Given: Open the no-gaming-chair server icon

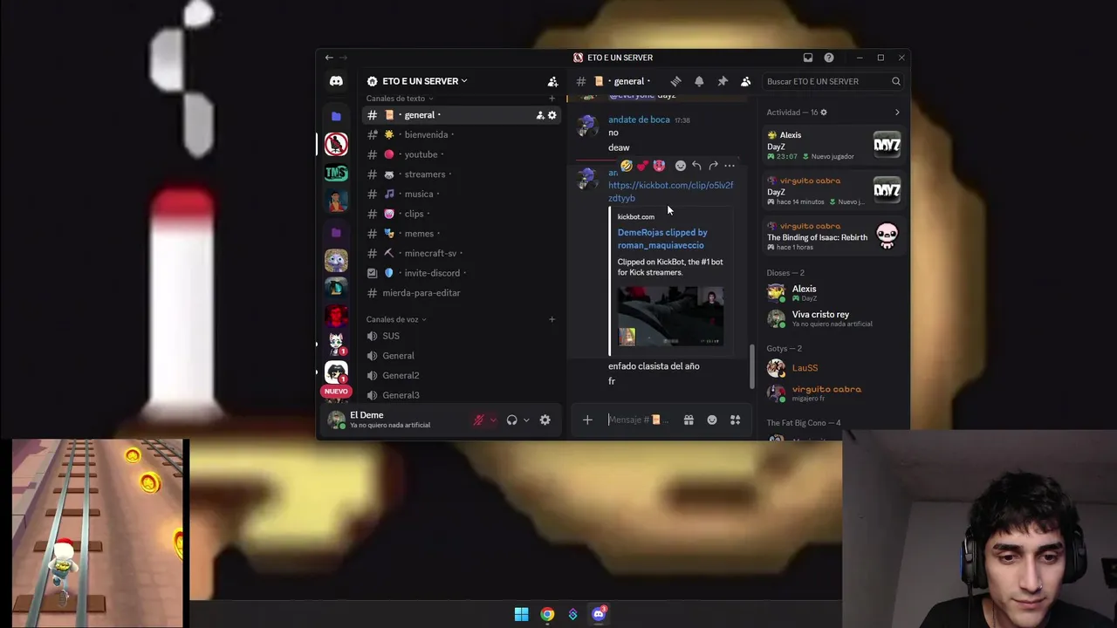Looking at the screenshot, I should click(x=336, y=144).
